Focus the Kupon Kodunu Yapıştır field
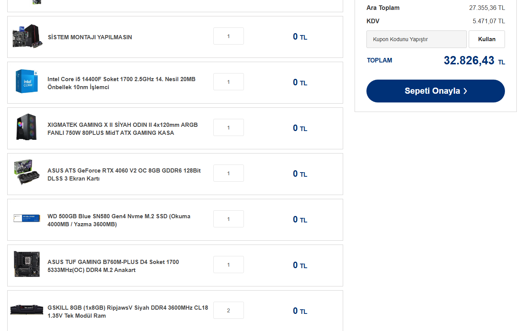The width and height of the screenshot is (521, 331). click(416, 39)
